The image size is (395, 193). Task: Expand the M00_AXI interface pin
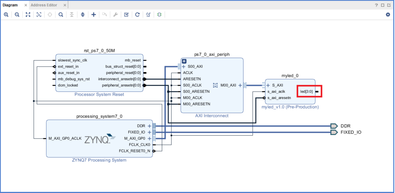click(x=240, y=85)
